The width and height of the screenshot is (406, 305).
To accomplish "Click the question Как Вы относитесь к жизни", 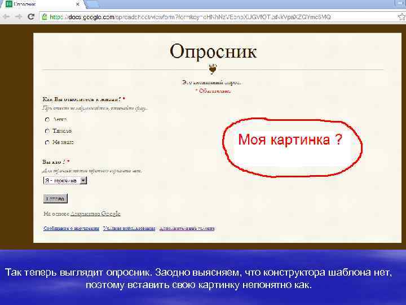I will point(82,99).
